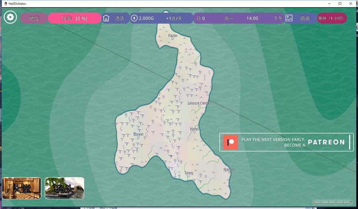
Task: Click the coin icon beside 2,000G
Action: click(x=134, y=18)
